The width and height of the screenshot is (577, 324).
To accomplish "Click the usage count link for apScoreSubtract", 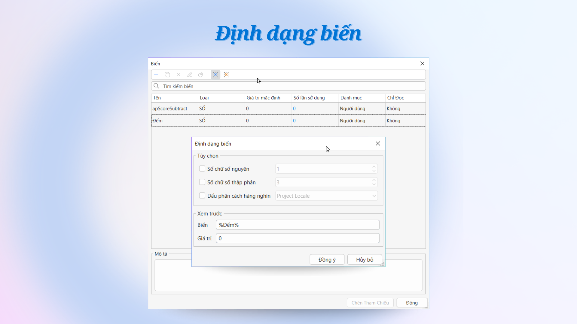I will click(x=294, y=109).
